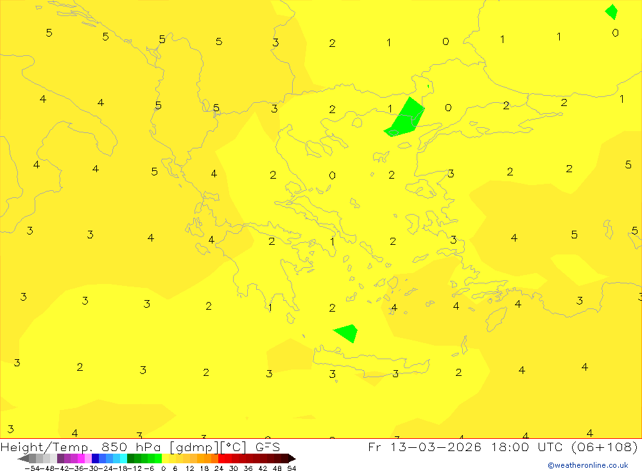Click the legend label '-54'

point(33,468)
